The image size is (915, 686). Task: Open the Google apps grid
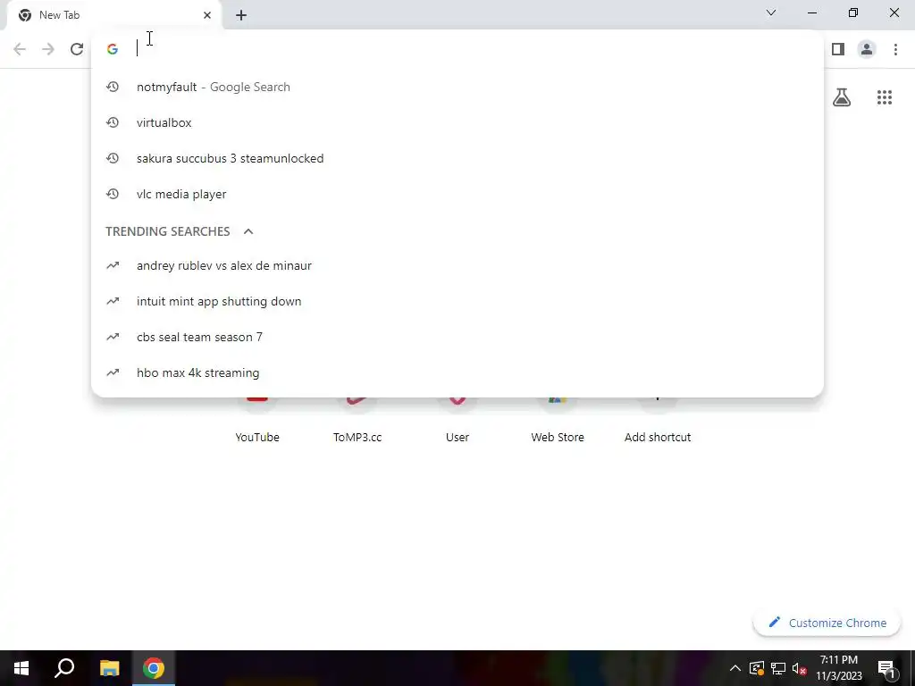[884, 97]
